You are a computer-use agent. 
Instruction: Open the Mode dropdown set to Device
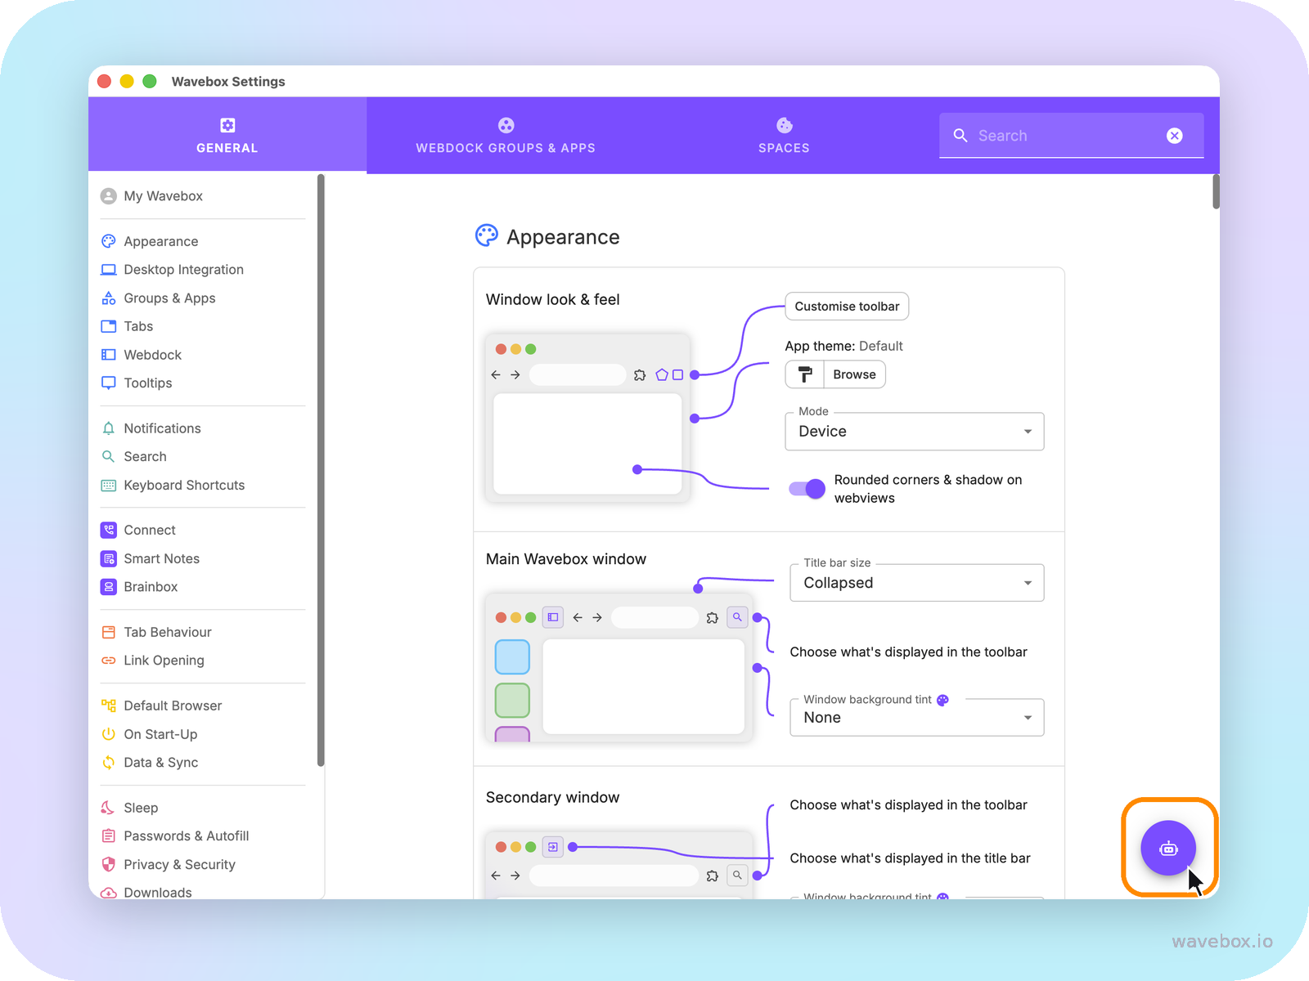click(915, 432)
